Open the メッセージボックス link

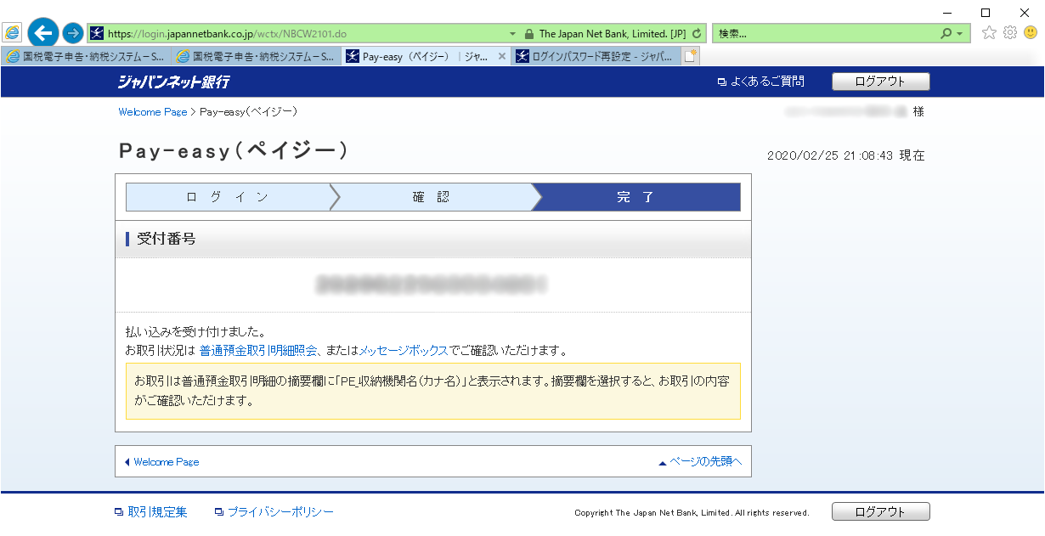404,350
